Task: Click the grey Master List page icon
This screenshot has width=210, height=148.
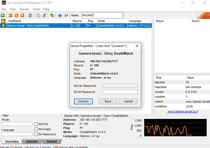Action: pyautogui.click(x=30, y=15)
